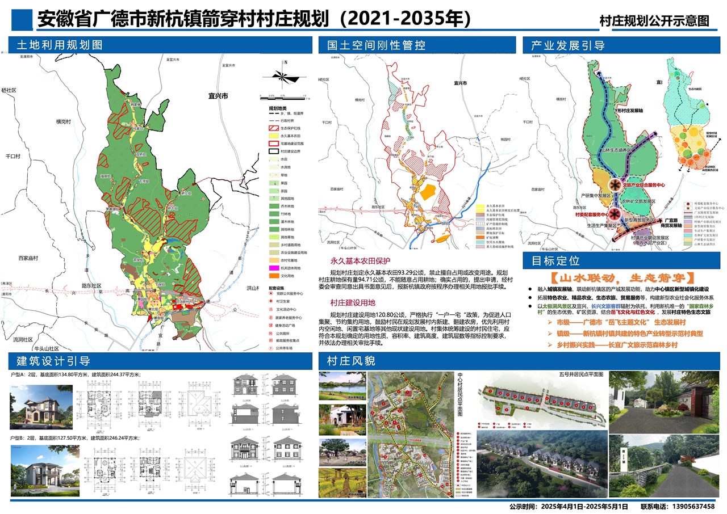Screen dimensions: 727x514
Task: Click the 党群公共服务中心 legend icon
Action: [x=270, y=294]
